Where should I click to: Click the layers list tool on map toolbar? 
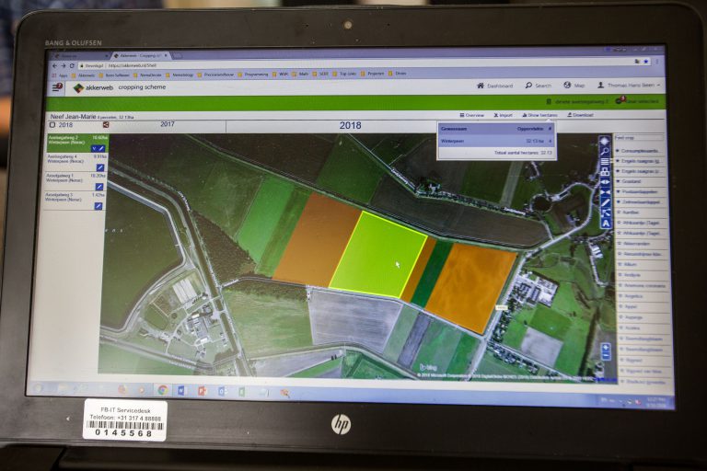(x=605, y=162)
